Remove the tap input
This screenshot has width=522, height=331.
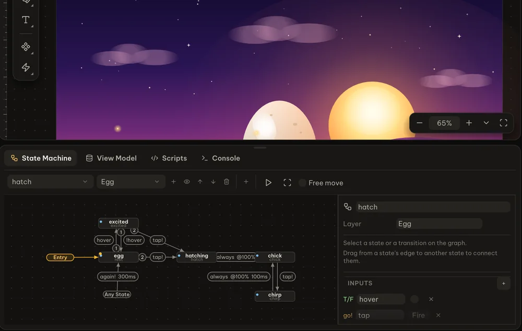coord(438,315)
